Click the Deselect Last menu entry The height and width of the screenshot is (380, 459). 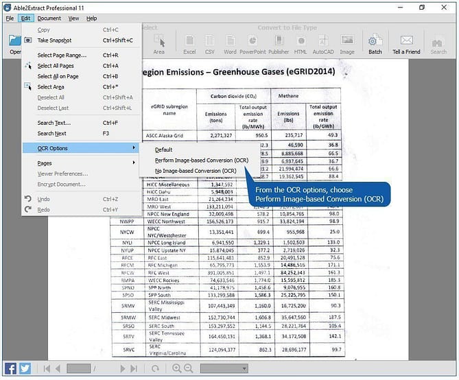pos(82,108)
